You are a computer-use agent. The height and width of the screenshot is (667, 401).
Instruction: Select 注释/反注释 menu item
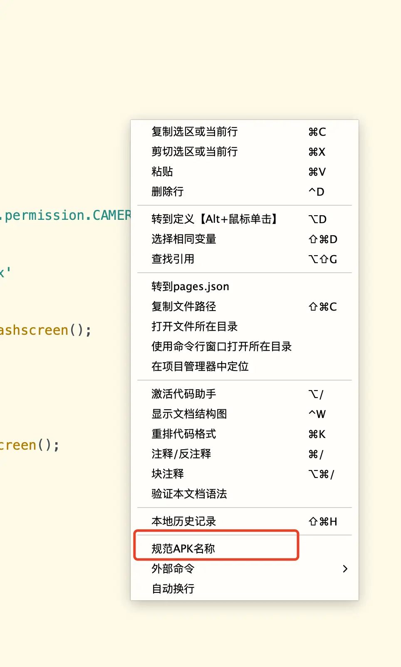[x=181, y=454]
